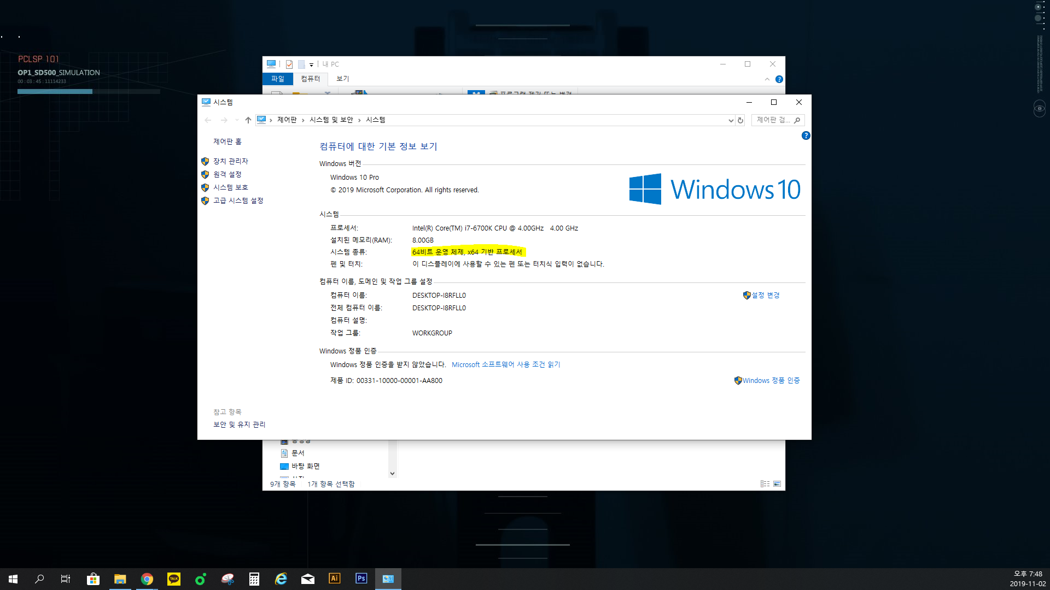
Task: Launch Photoshop from the taskbar
Action: point(361,579)
